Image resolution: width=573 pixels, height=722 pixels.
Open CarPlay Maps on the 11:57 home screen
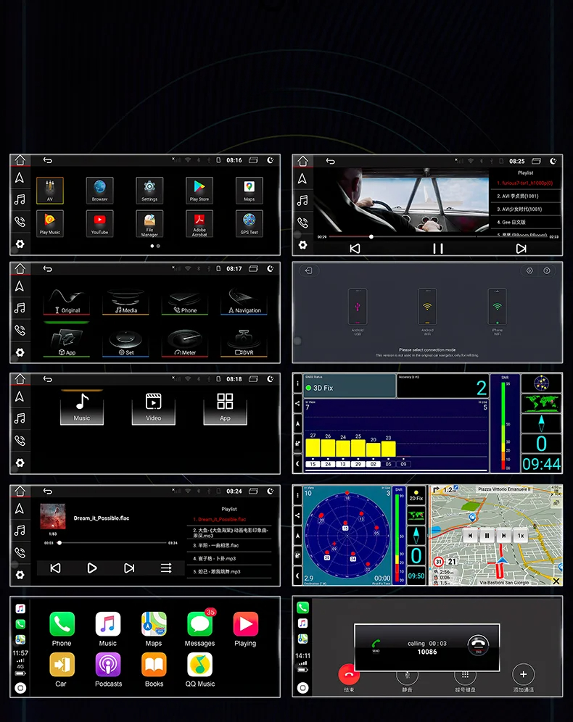pyautogui.click(x=154, y=629)
